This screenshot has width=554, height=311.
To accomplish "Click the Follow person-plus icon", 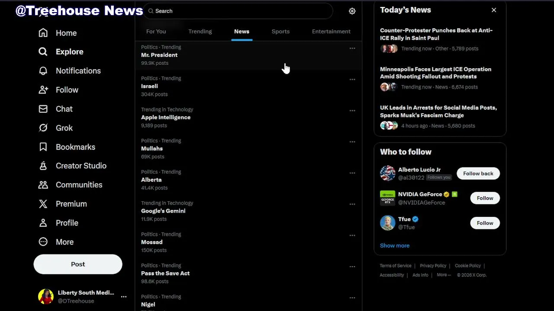I will [x=43, y=90].
